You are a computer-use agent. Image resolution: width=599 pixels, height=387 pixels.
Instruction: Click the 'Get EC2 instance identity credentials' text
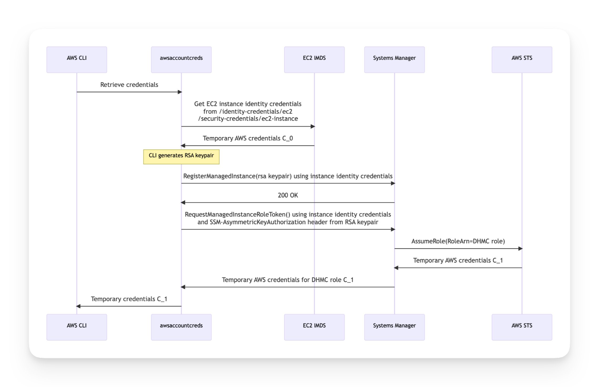click(247, 104)
